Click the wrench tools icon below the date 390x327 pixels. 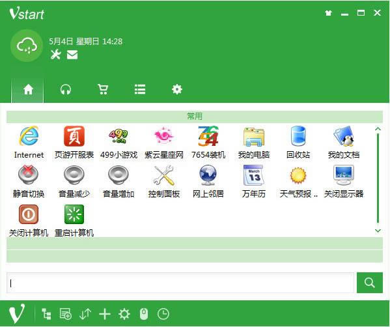click(x=56, y=54)
